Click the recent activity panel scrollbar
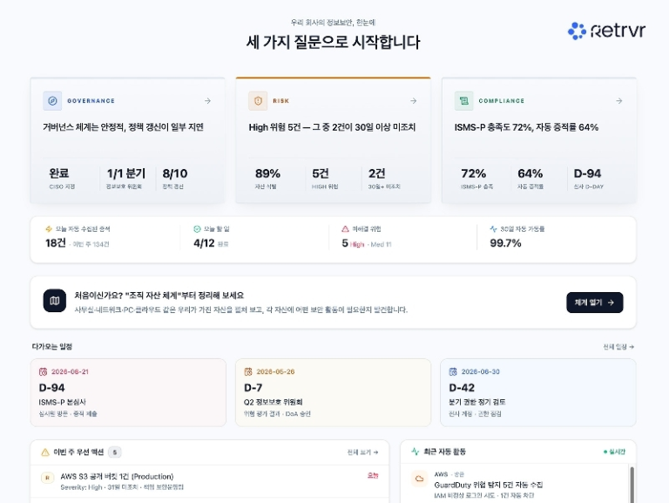 coord(632,485)
